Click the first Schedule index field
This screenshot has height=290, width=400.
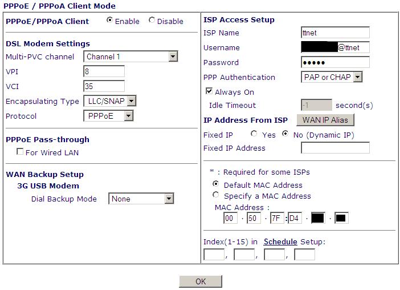tap(214, 255)
